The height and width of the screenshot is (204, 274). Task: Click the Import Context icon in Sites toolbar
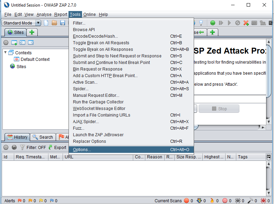(22, 43)
